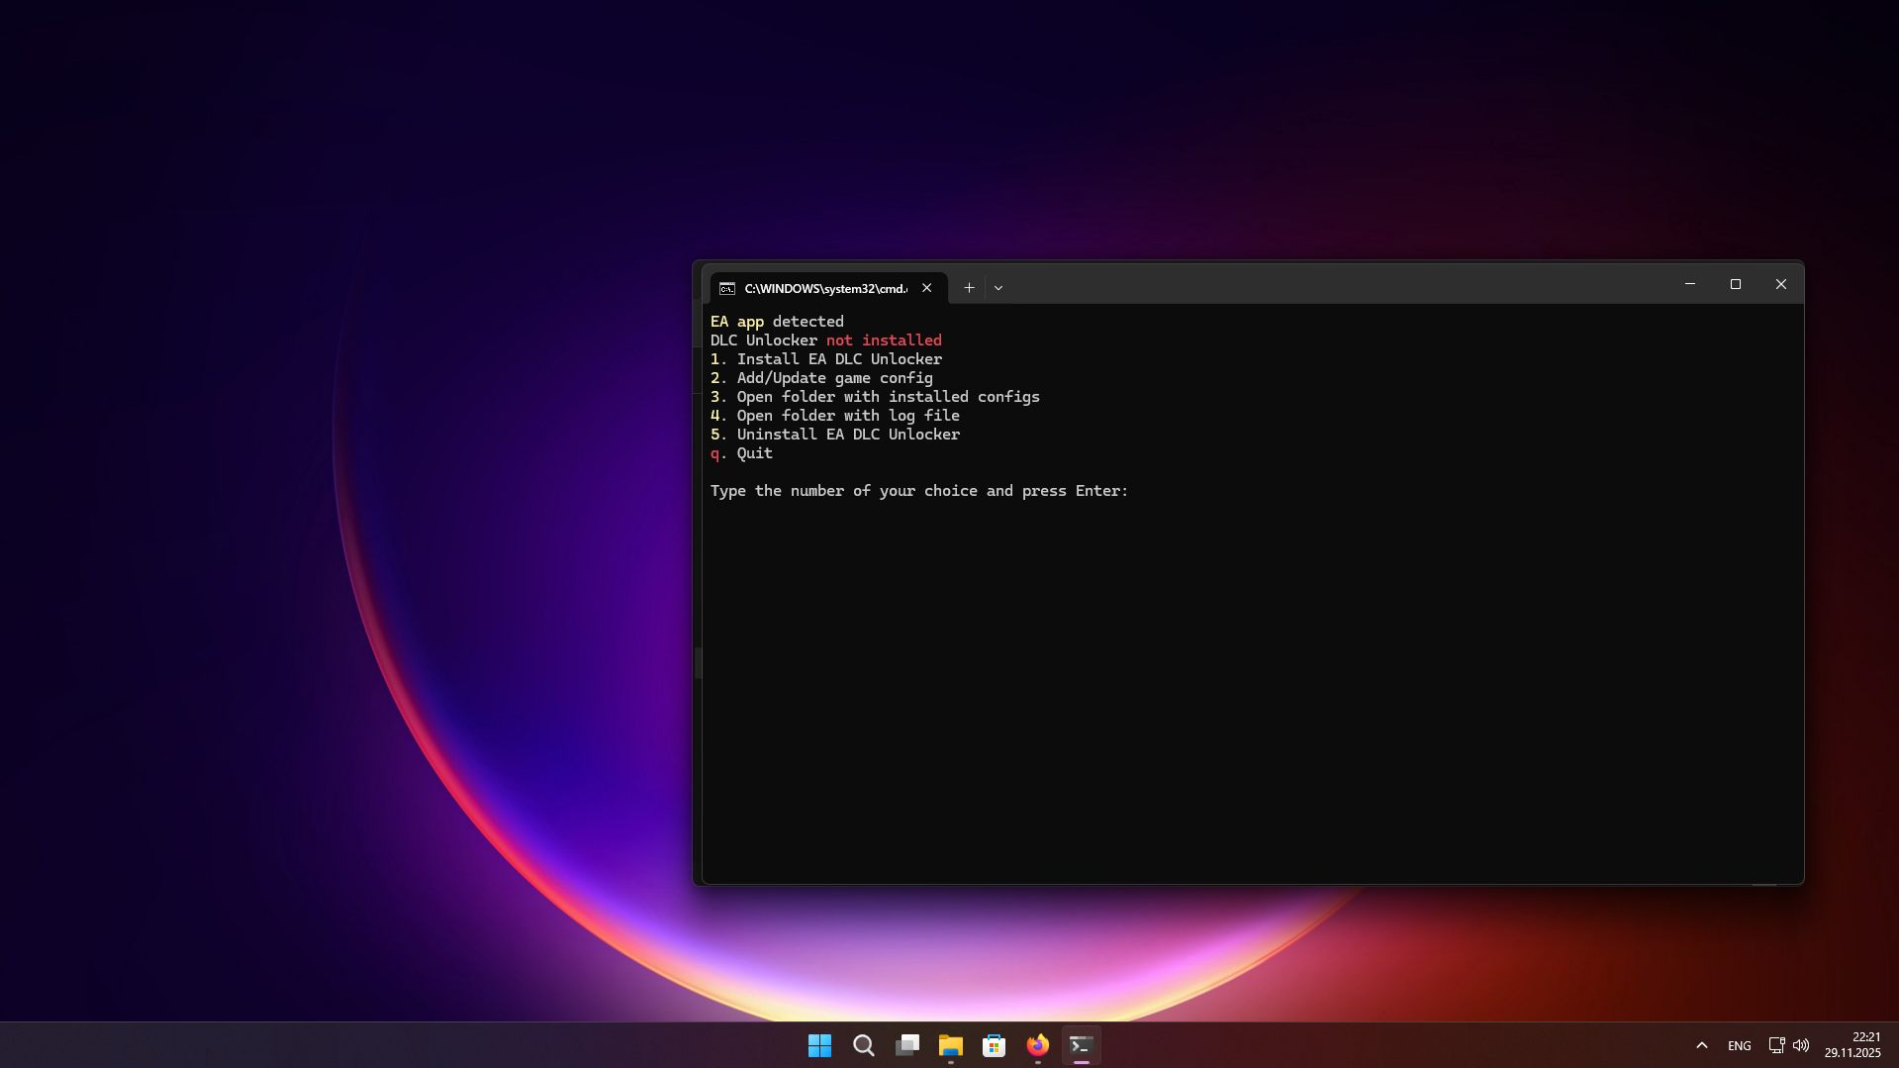The height and width of the screenshot is (1068, 1899).
Task: Launch File Explorer from the taskbar
Action: (x=950, y=1045)
